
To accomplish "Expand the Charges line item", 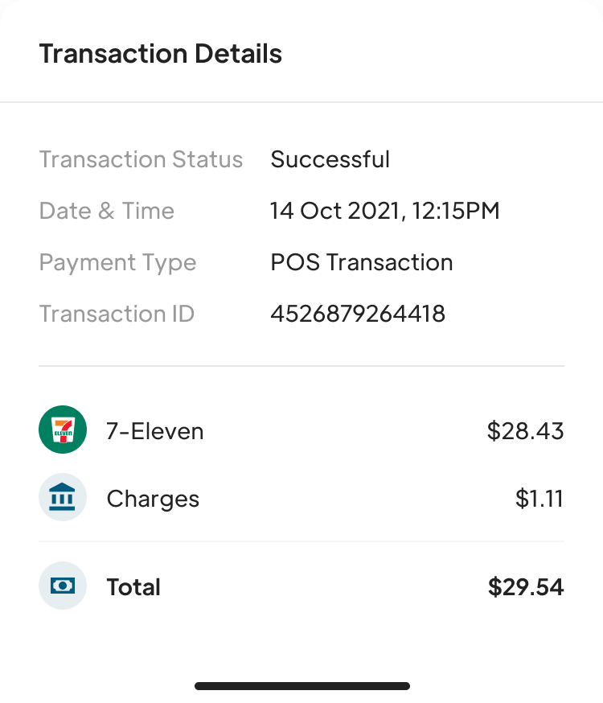I will point(301,497).
